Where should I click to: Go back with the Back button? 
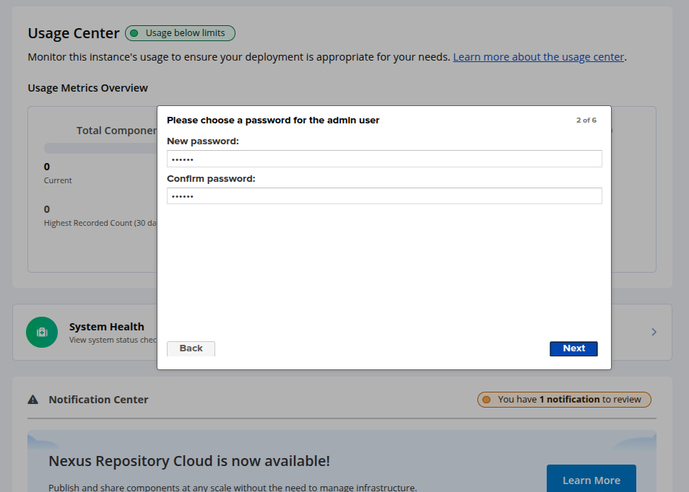pos(191,348)
